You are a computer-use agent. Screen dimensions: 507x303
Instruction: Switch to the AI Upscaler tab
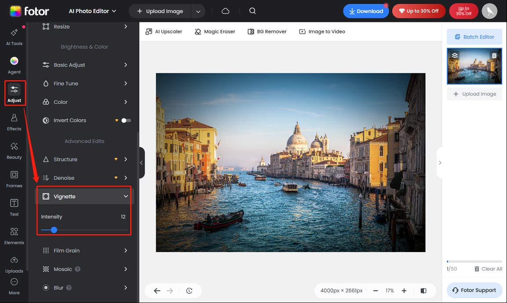pos(164,31)
